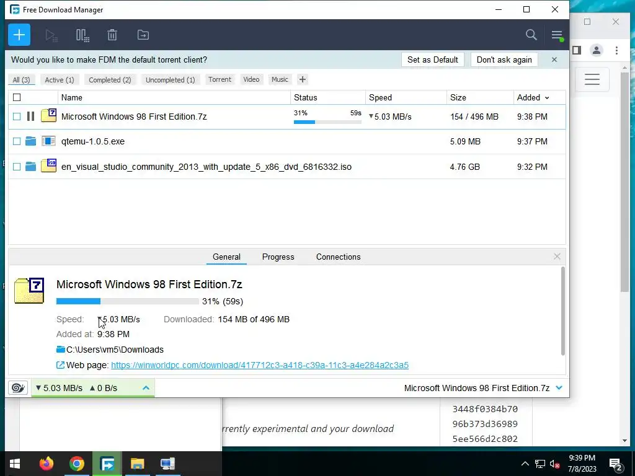Add a new filter tag with plus

point(302,80)
